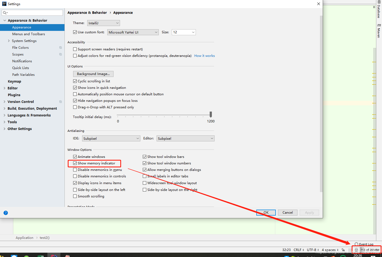Click the Settings dialog vertical scrollbar

click(321, 104)
